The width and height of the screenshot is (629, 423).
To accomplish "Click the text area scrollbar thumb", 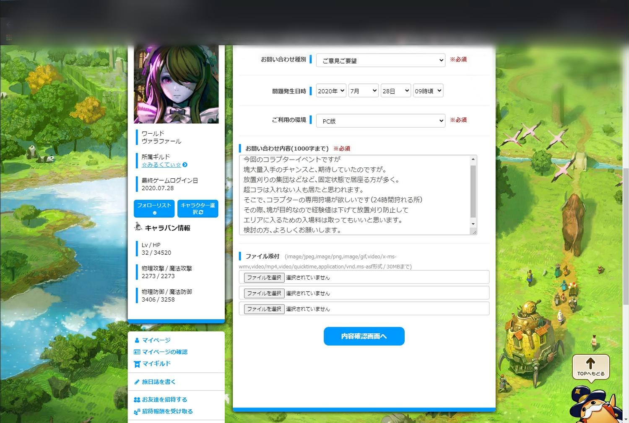I will click(x=473, y=191).
